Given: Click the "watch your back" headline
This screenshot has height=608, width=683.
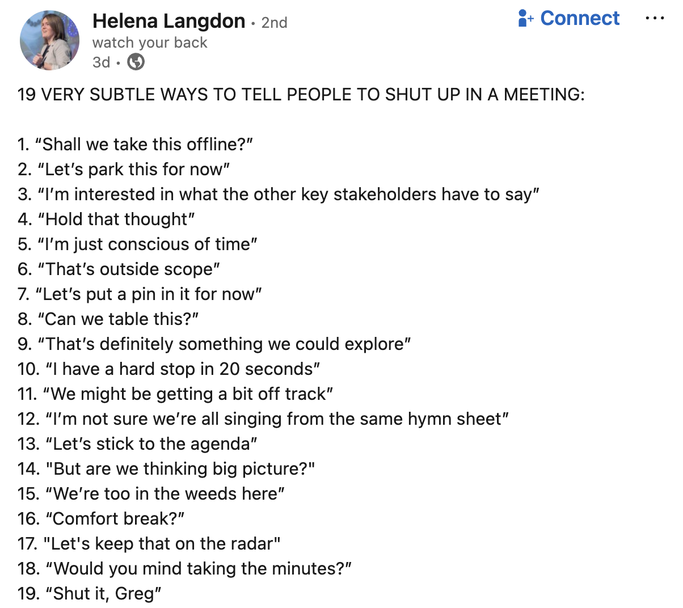Looking at the screenshot, I should coord(150,43).
